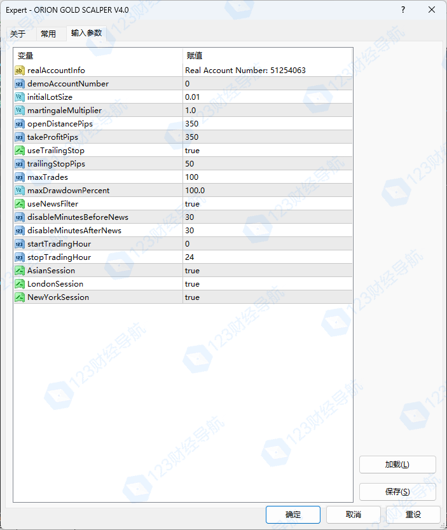Viewport: 447px width, 530px height.
Task: Select maxTrades value 100
Action: pos(268,177)
